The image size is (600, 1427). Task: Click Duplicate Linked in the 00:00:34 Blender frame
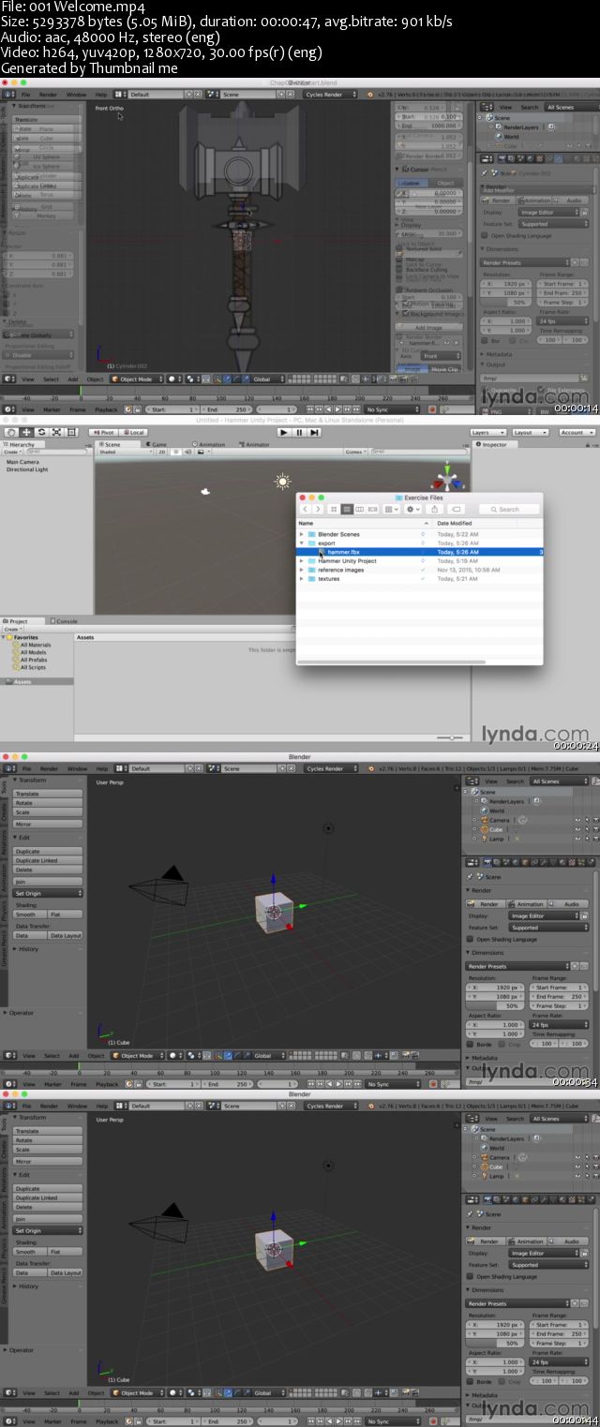tap(48, 860)
